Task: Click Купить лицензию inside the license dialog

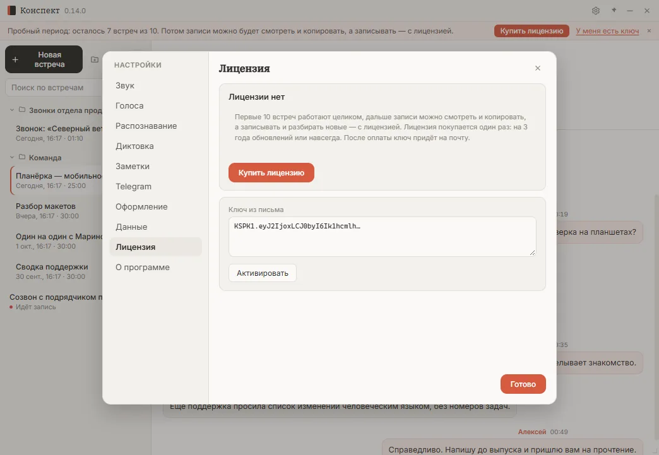Action: (x=271, y=173)
